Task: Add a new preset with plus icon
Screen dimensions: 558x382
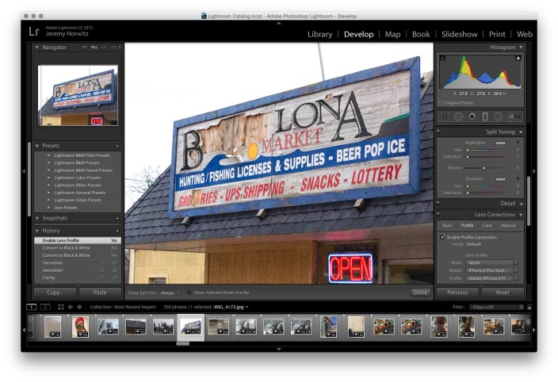Action: pyautogui.click(x=117, y=146)
